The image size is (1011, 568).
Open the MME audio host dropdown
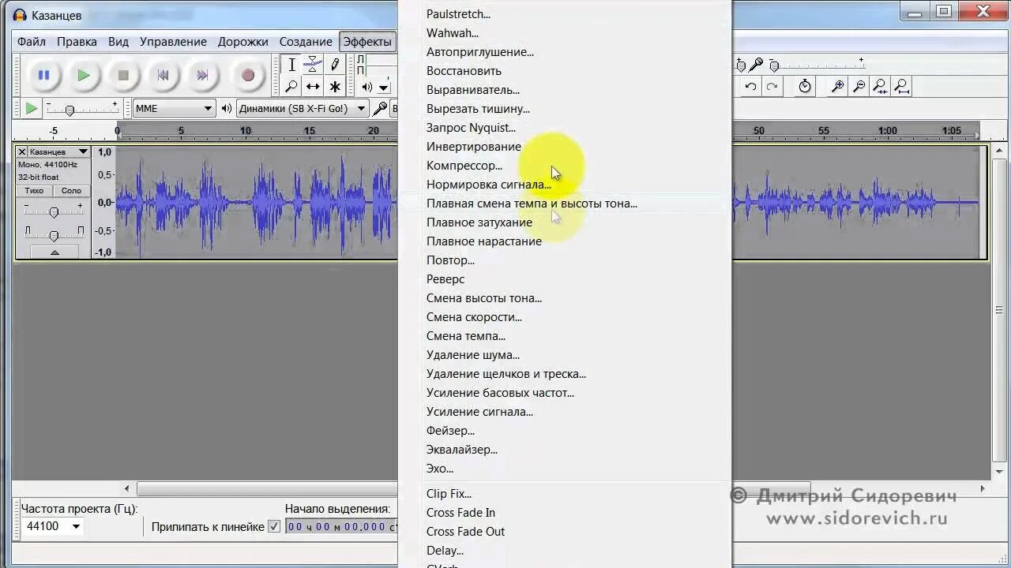pyautogui.click(x=174, y=108)
